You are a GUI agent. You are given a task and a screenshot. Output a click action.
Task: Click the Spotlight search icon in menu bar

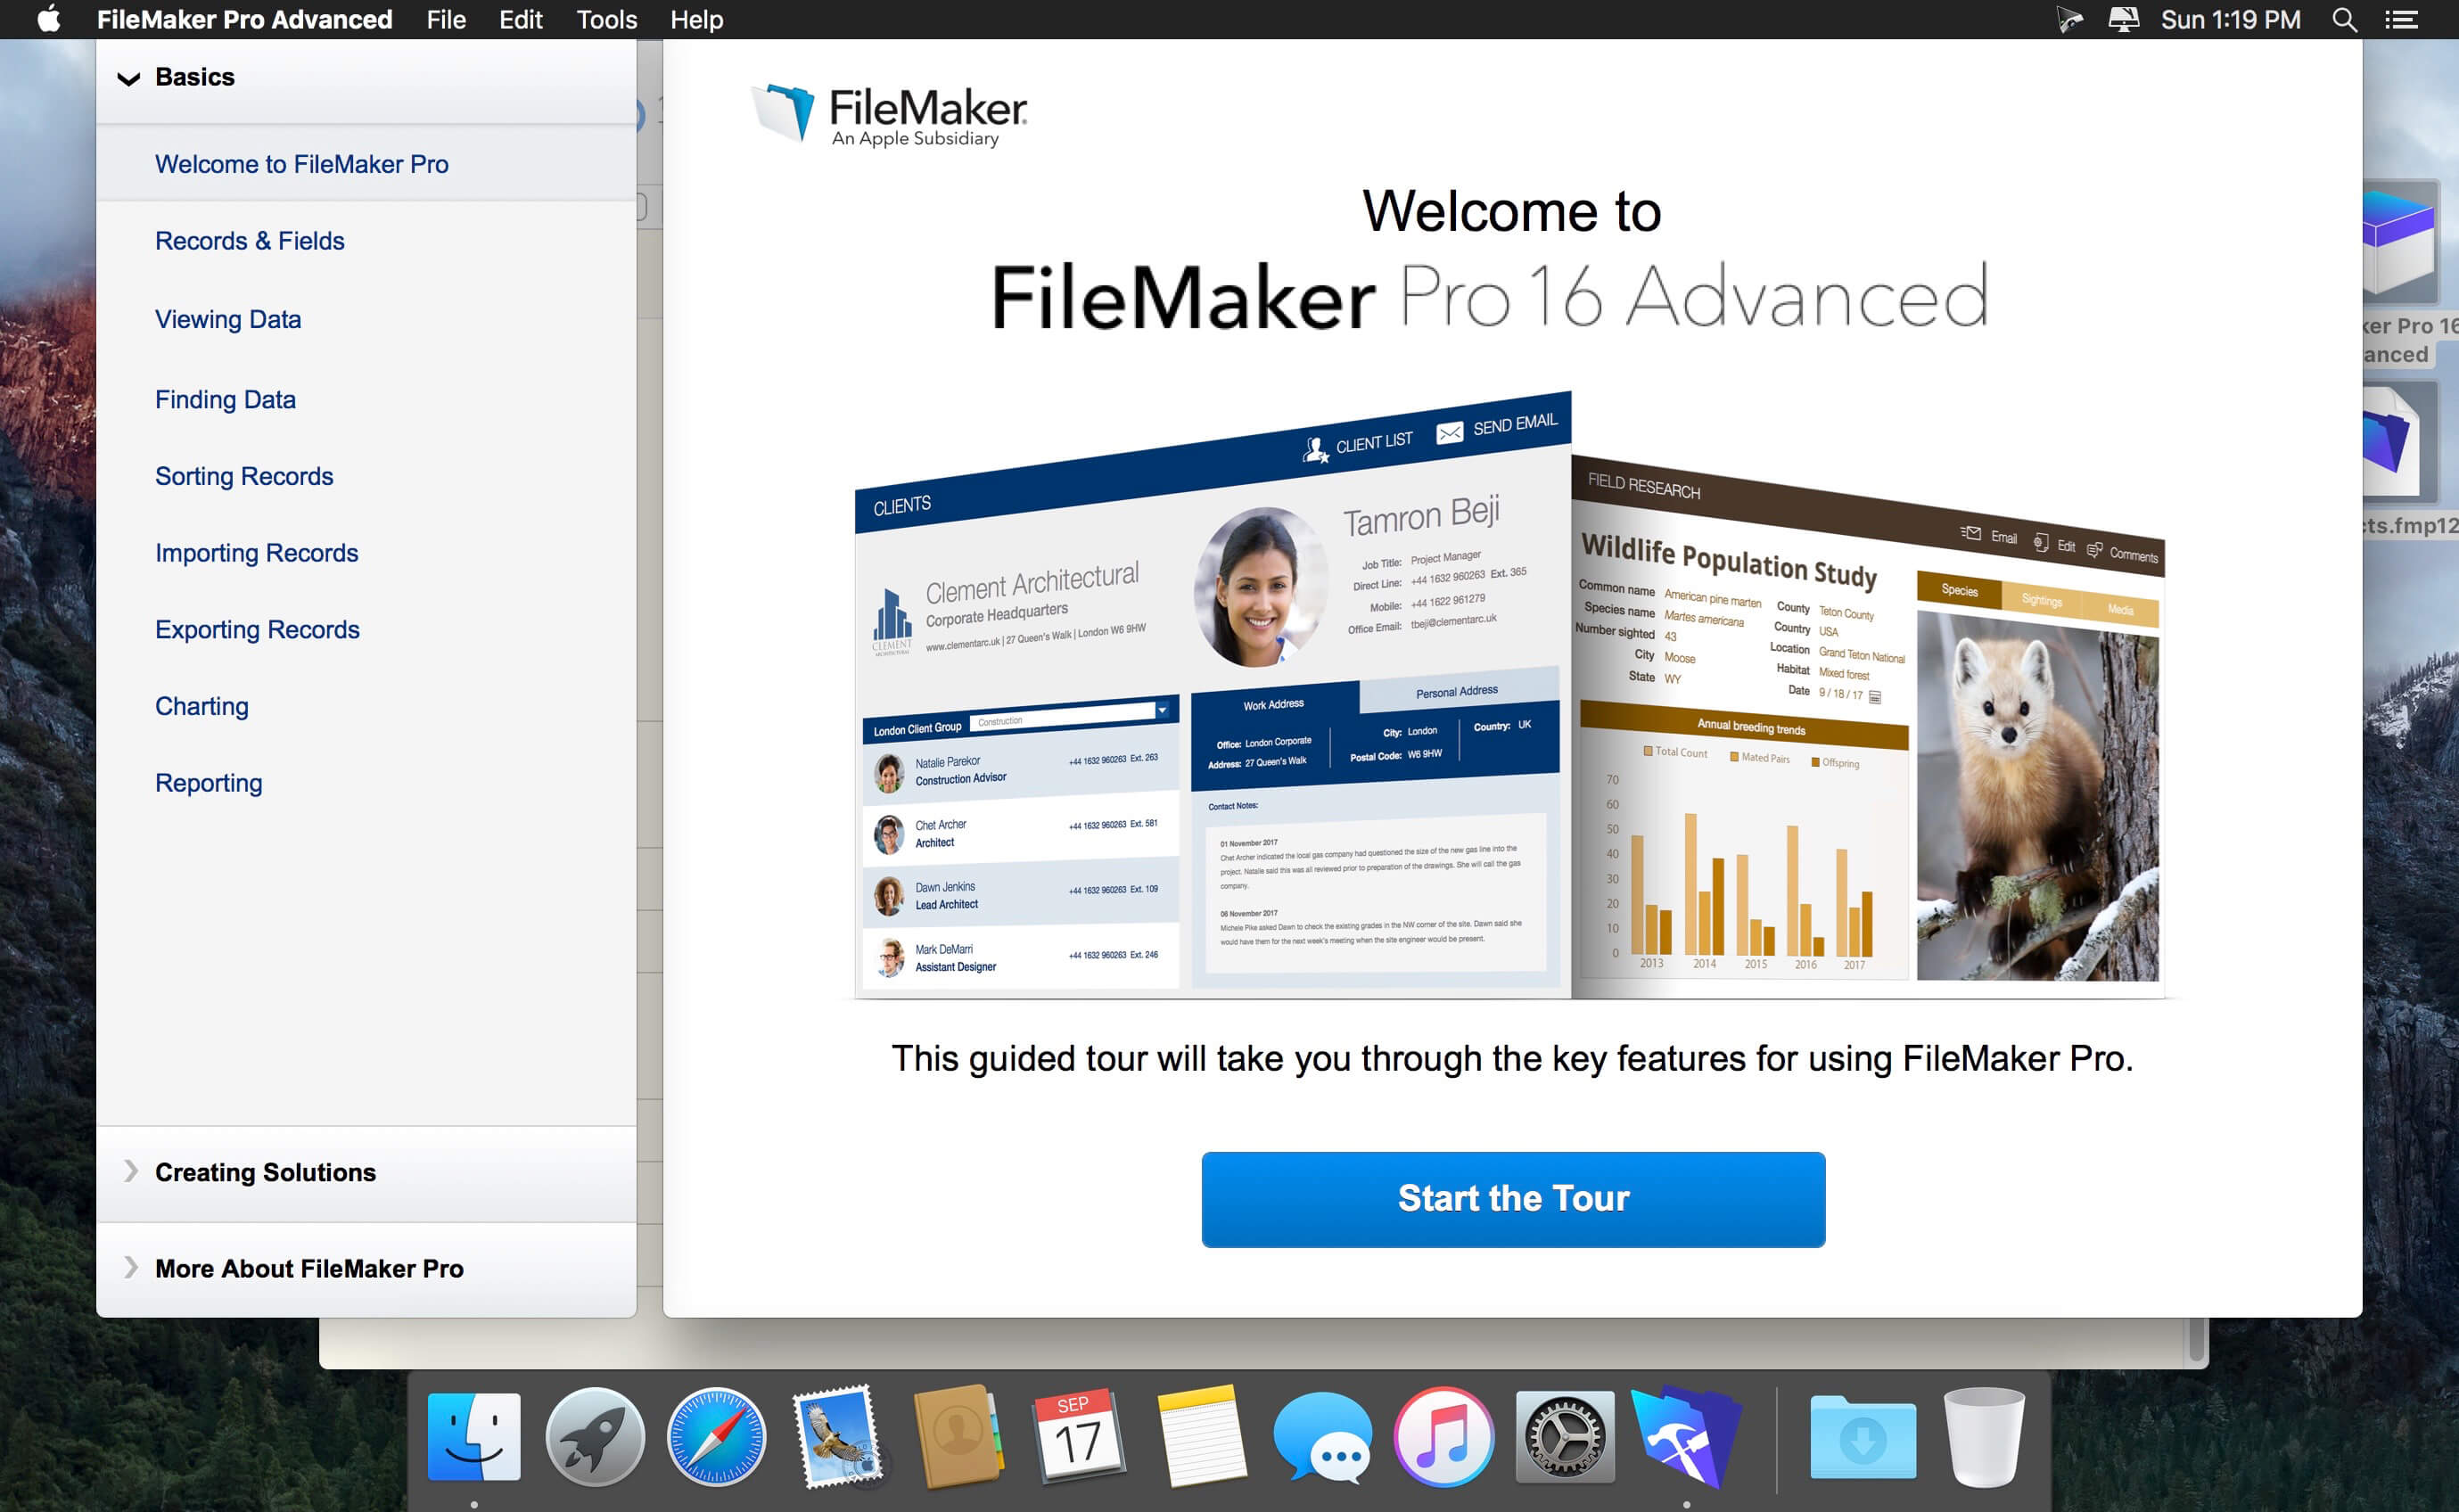click(x=2347, y=20)
